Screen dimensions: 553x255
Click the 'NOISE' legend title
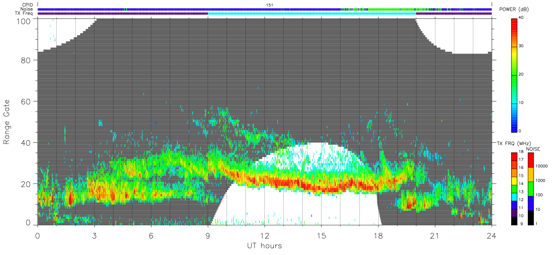coord(533,149)
